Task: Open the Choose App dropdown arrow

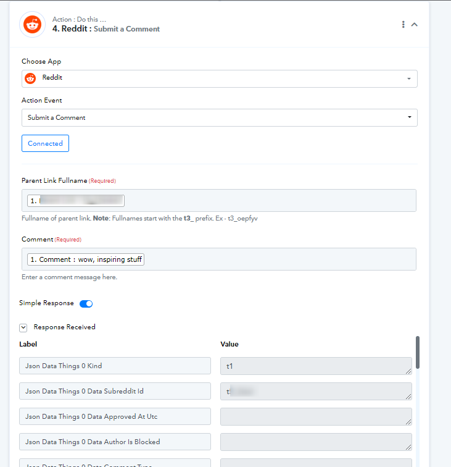Action: (x=409, y=78)
